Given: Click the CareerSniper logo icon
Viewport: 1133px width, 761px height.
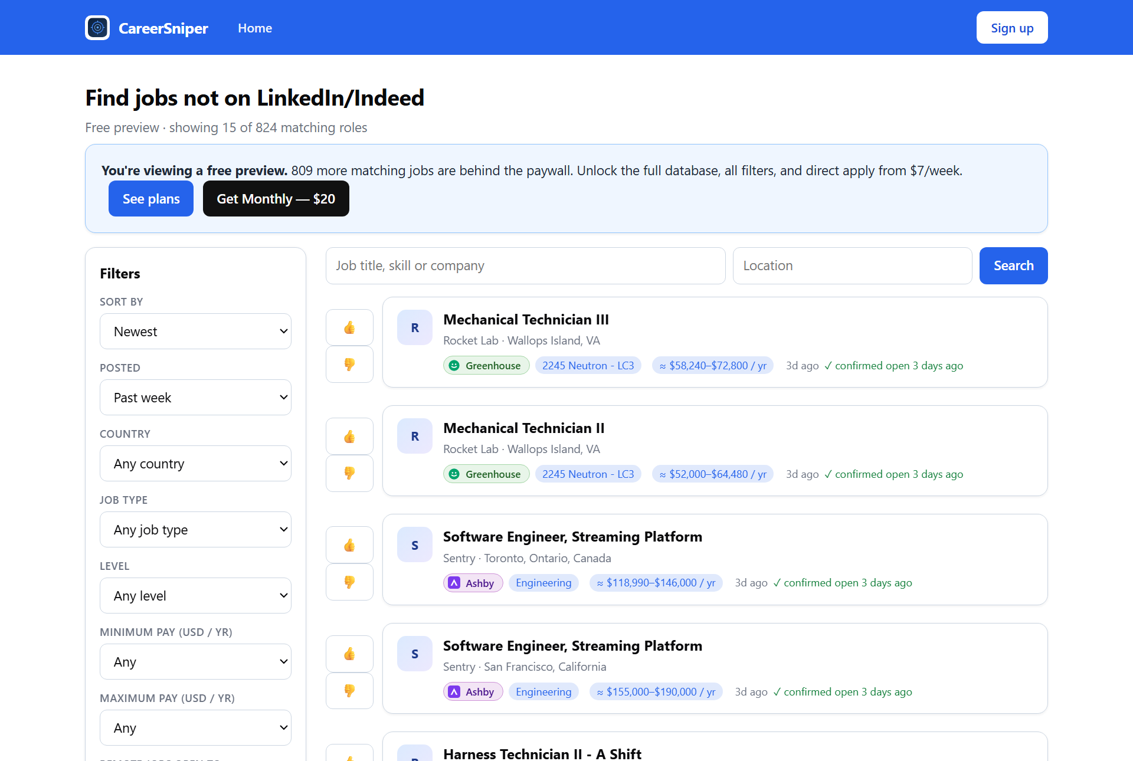Looking at the screenshot, I should [x=97, y=28].
